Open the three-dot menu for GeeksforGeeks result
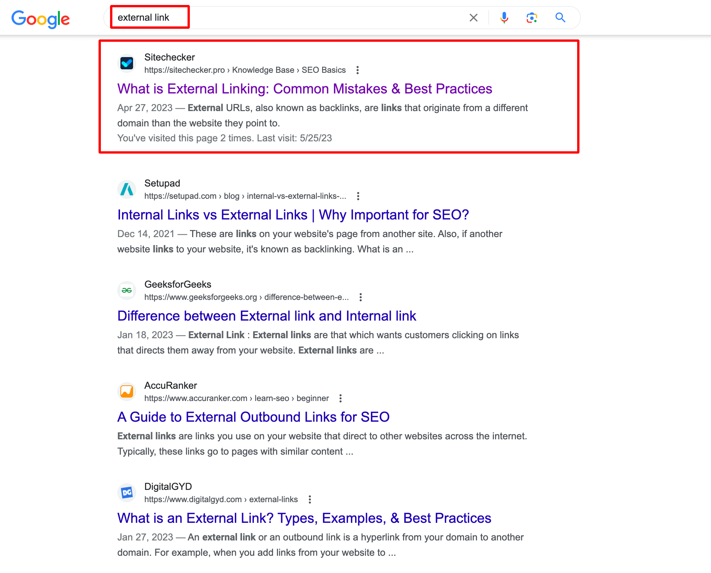711x573 pixels. click(360, 297)
